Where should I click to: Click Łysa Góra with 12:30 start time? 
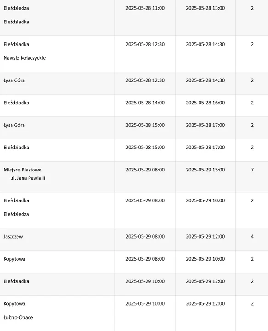point(14,80)
